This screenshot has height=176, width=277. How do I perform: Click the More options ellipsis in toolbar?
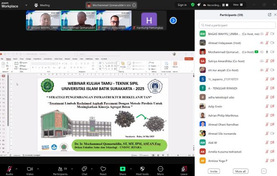160,169
